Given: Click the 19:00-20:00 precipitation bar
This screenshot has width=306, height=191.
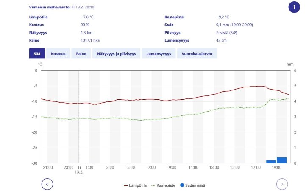Looking at the screenshot, I should tap(281, 160).
